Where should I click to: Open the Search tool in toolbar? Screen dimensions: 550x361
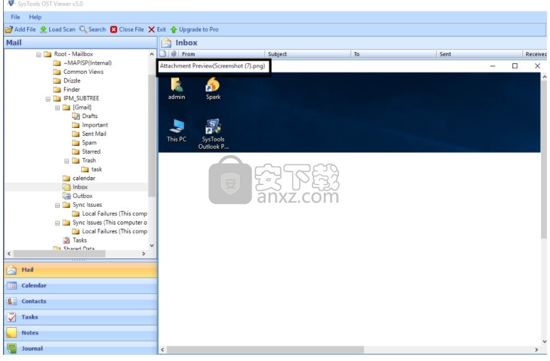[x=93, y=30]
